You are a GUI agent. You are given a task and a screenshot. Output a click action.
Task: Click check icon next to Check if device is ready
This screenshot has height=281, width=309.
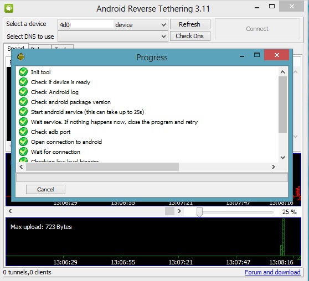pos(23,82)
